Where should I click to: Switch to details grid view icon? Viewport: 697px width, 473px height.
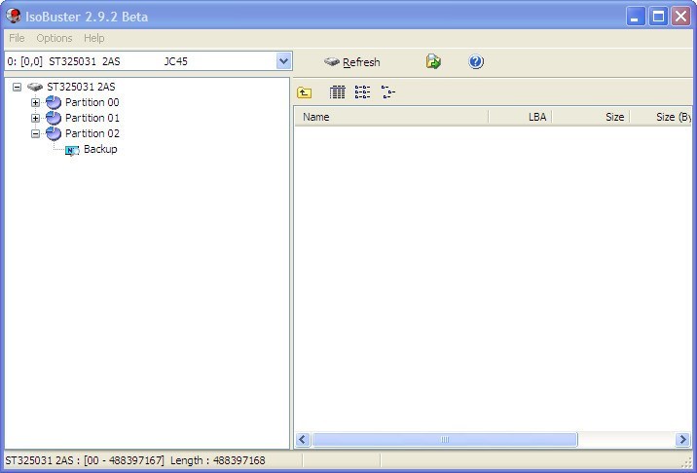pos(338,92)
